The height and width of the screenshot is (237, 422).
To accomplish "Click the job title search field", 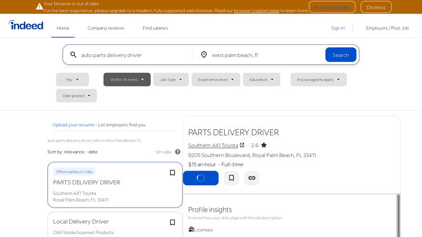I will 135,55.
